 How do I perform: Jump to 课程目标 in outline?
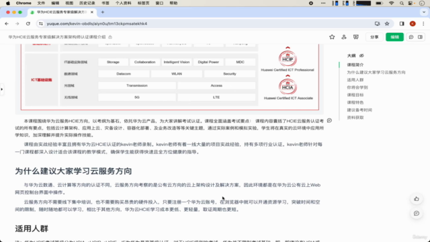355,95
